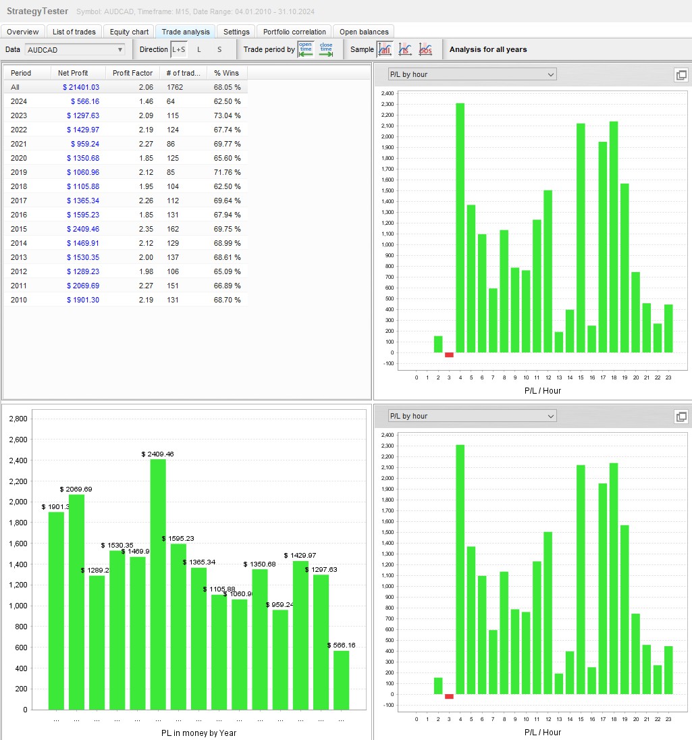
Task: Select the 2013 period row
Action: click(x=126, y=257)
